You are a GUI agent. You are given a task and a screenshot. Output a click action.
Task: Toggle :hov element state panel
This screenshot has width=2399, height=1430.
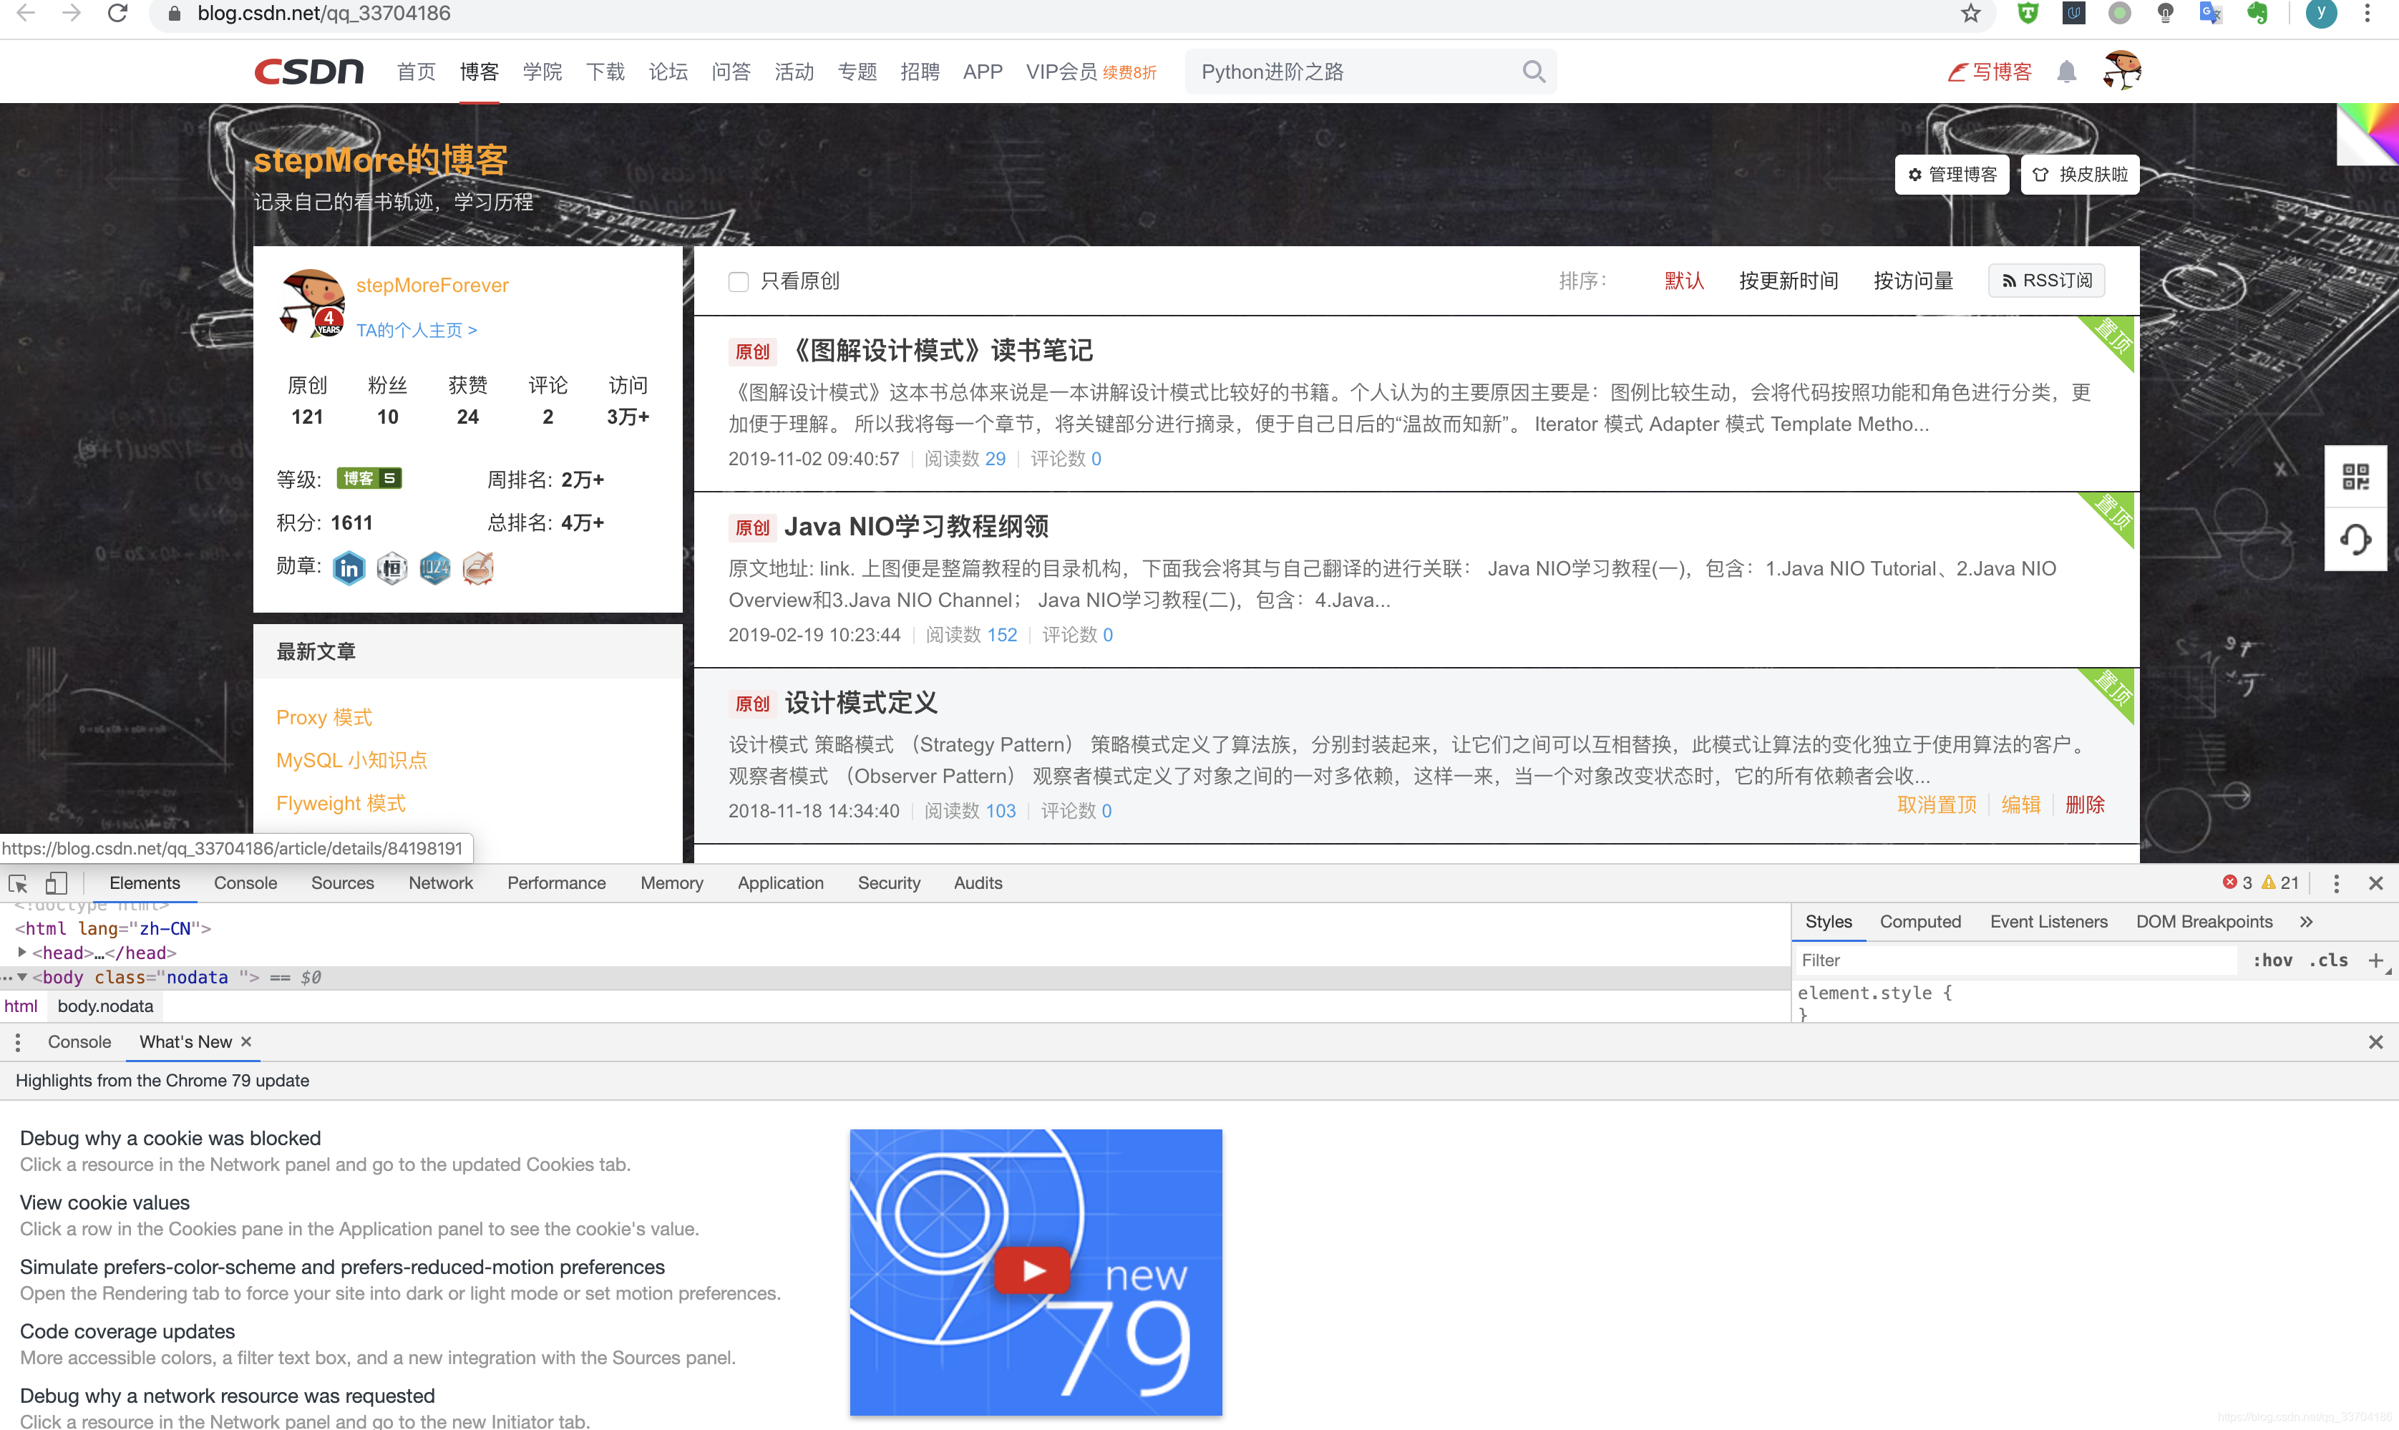tap(2272, 960)
